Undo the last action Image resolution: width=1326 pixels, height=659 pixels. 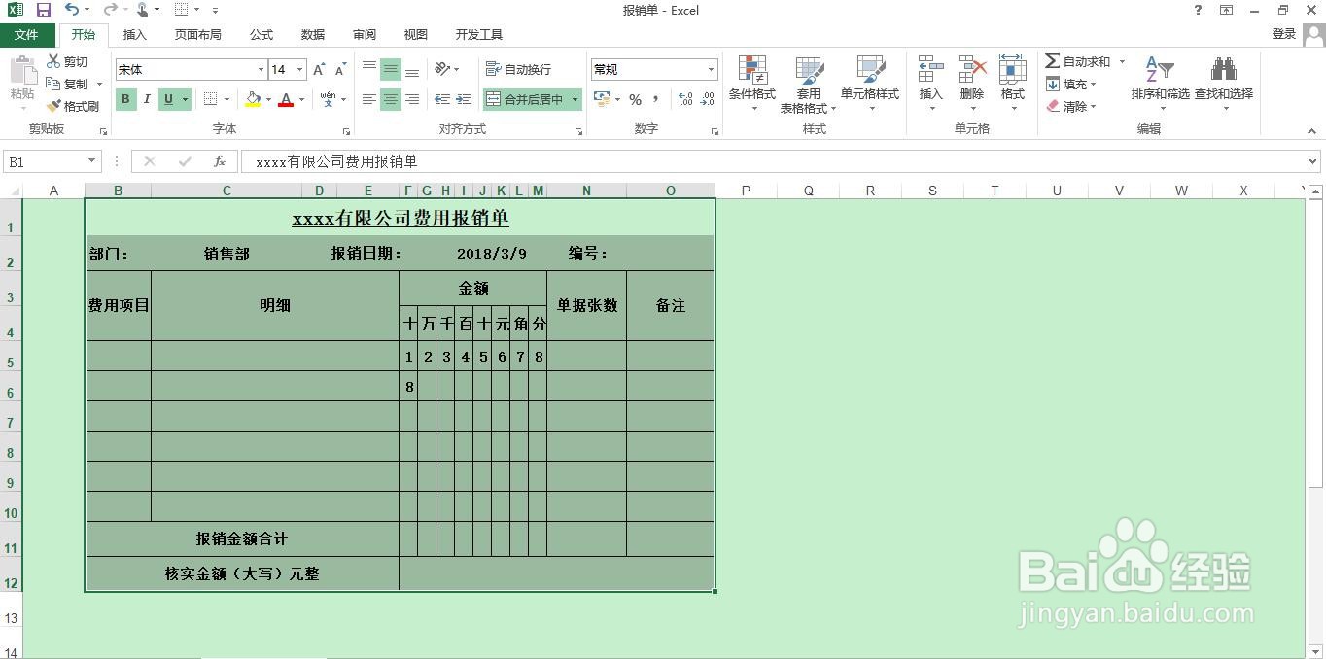(x=72, y=10)
